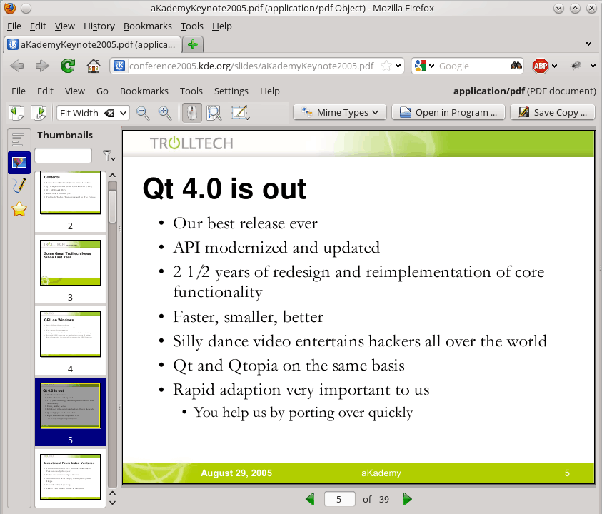Image resolution: width=602 pixels, height=514 pixels.
Task: Open the Reviews pencil sidebar panel
Action: [19, 186]
